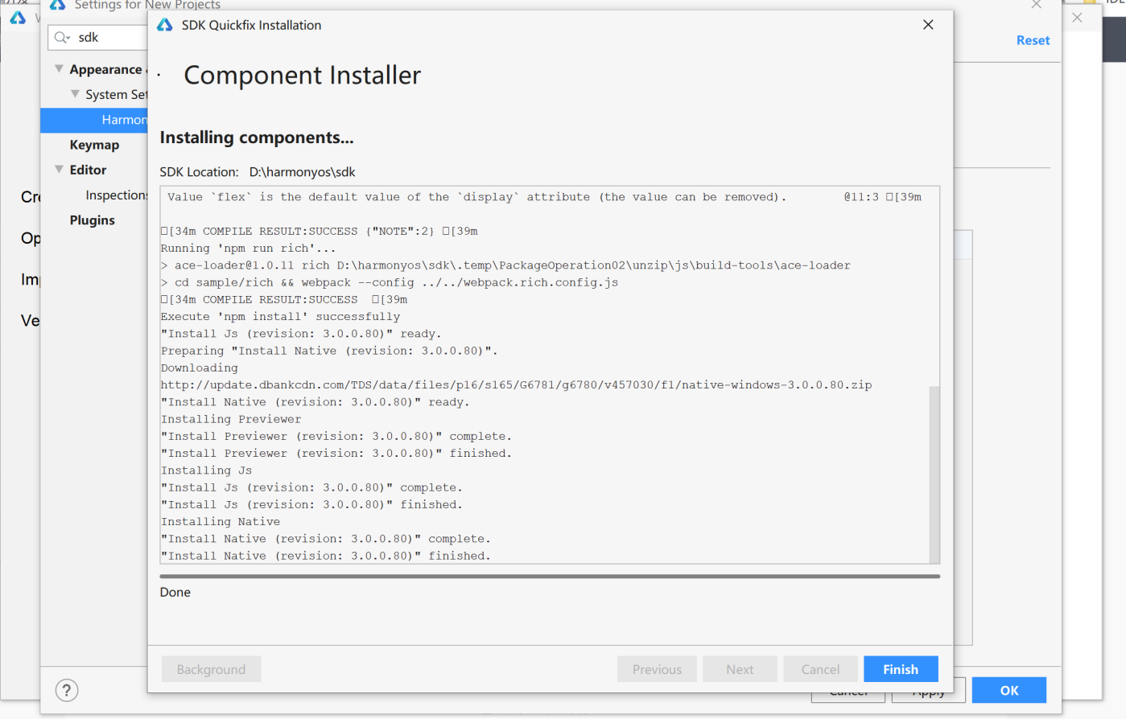
Task: Collapse the System Settings tree node
Action: pyautogui.click(x=75, y=94)
